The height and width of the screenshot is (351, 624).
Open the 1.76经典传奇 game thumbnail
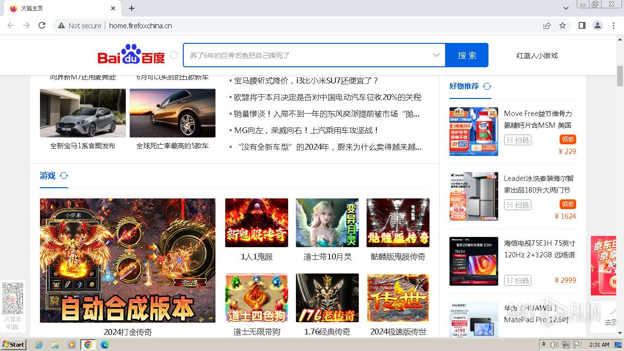[327, 298]
